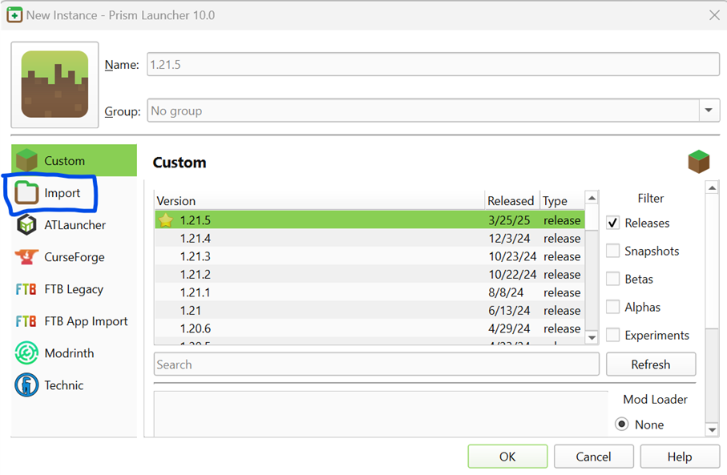Viewport: 727px width, 475px height.
Task: Enable the Snapshots filter
Action: 613,251
